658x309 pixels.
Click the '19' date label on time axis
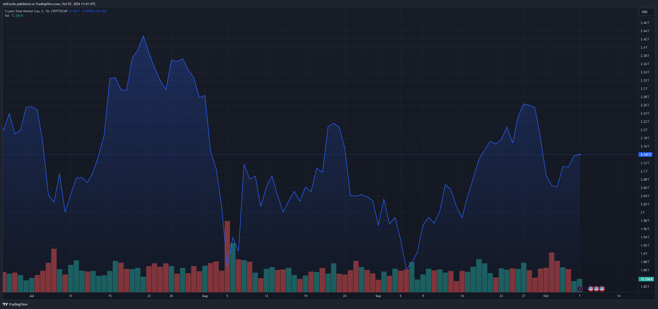(305, 296)
